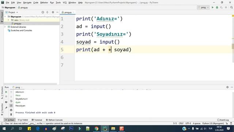Viewport: 234px width, 132px height.
Task: Open the Python Console tool window
Action: (x=54, y=120)
